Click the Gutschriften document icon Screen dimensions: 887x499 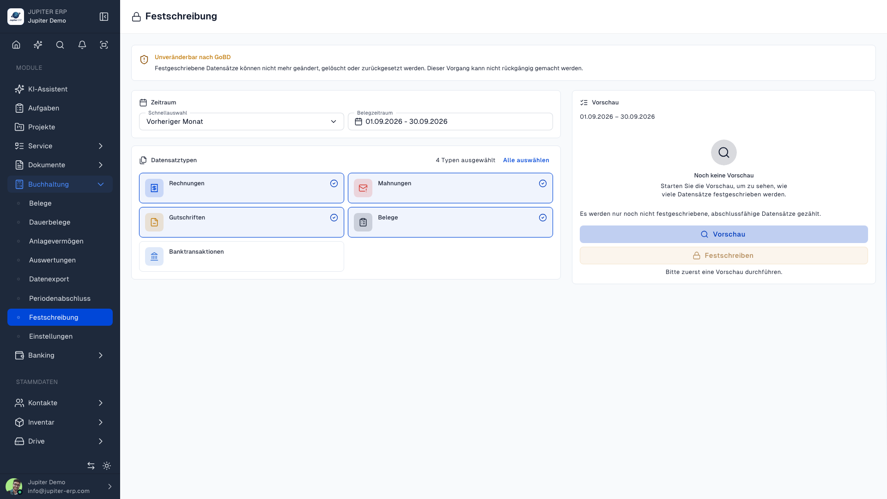point(154,222)
